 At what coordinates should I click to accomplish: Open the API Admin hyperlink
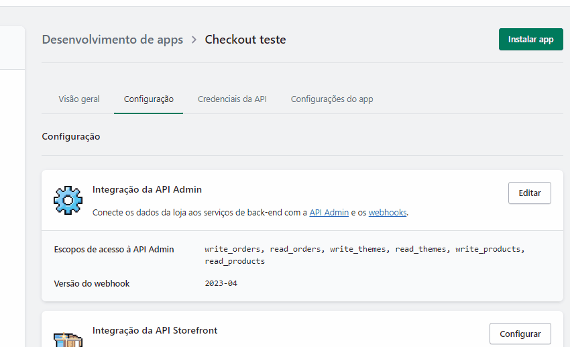pos(329,212)
